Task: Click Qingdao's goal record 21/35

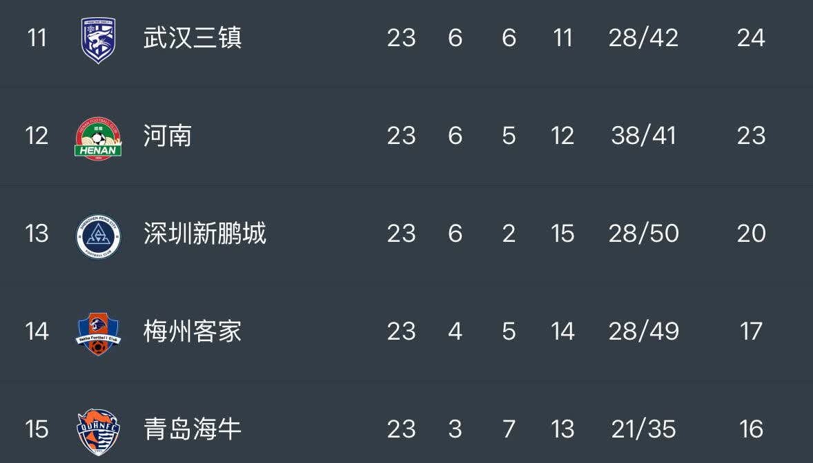Action: [x=643, y=429]
